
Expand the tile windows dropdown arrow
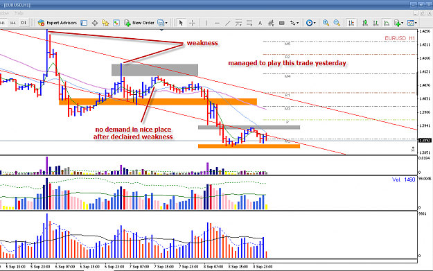pos(166,23)
